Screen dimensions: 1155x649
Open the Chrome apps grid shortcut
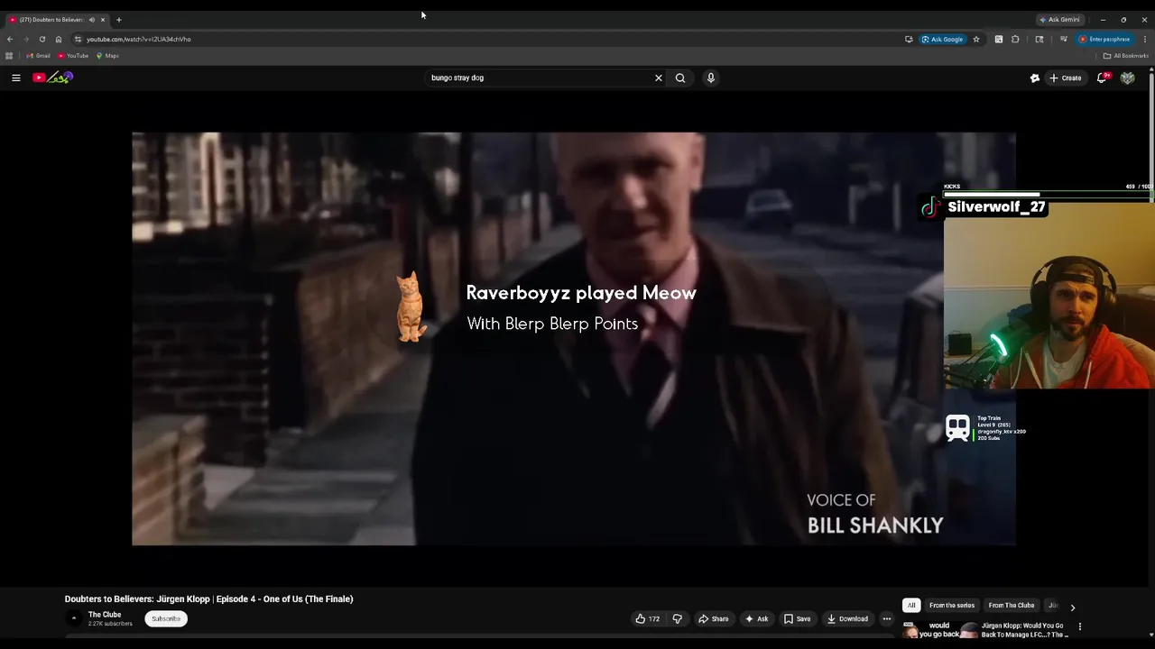9,56
